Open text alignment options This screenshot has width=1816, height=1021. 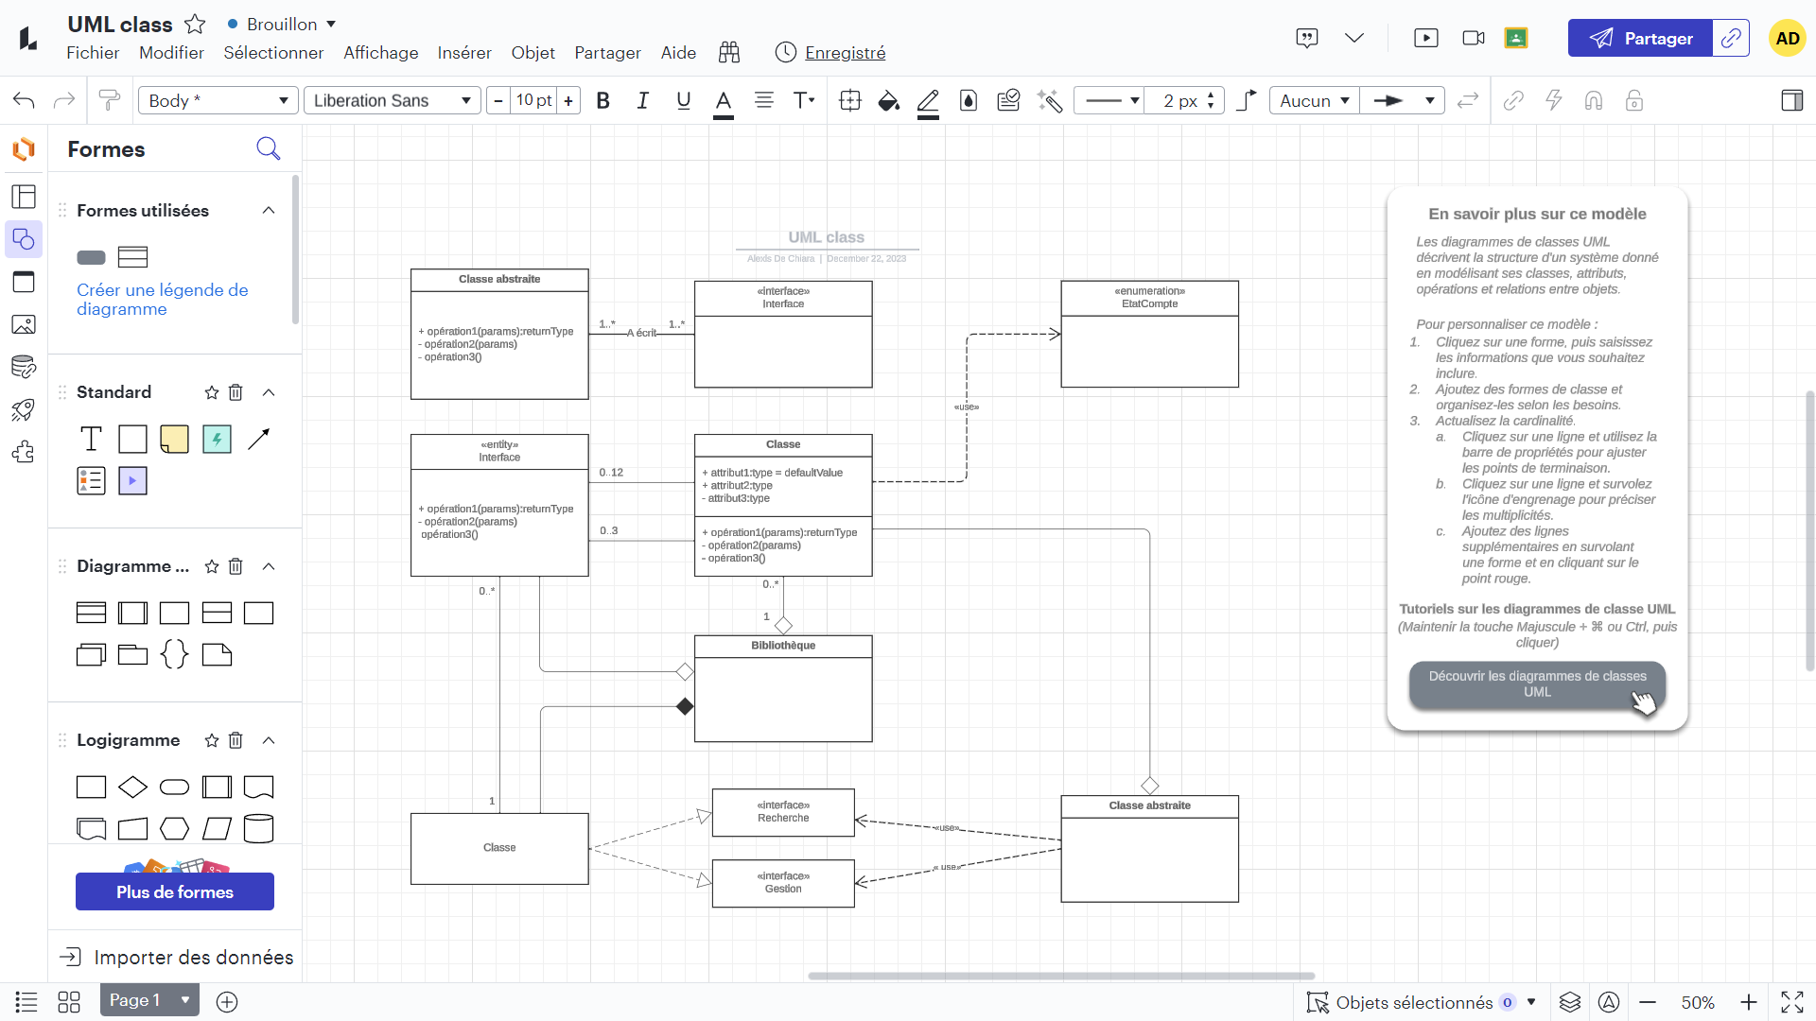pos(763,100)
